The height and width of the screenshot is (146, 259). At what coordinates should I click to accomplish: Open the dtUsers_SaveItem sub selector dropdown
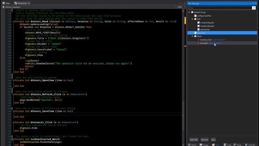175,7
